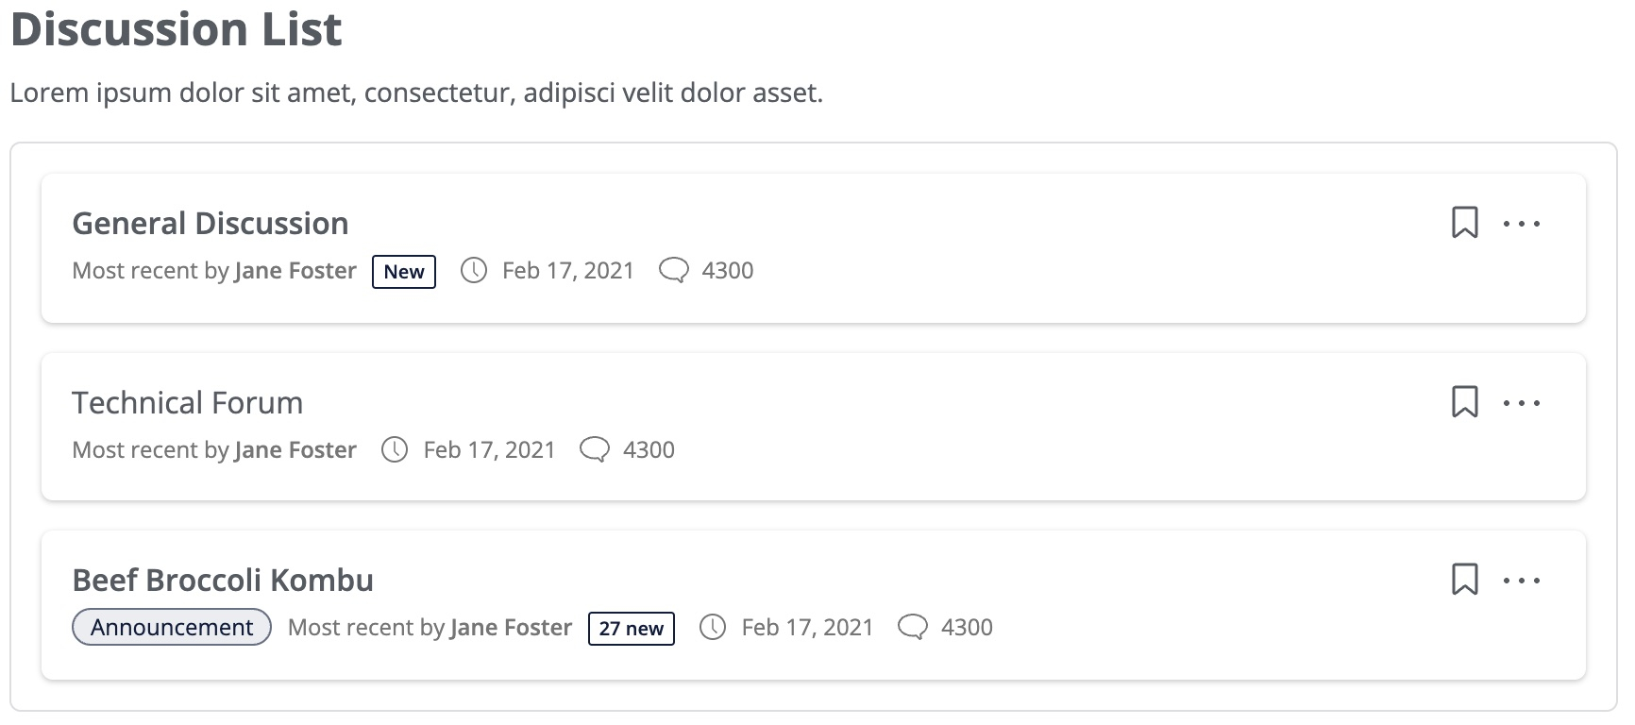Click the comment bubble icon in Beef Broccoli Kombu

tap(912, 627)
